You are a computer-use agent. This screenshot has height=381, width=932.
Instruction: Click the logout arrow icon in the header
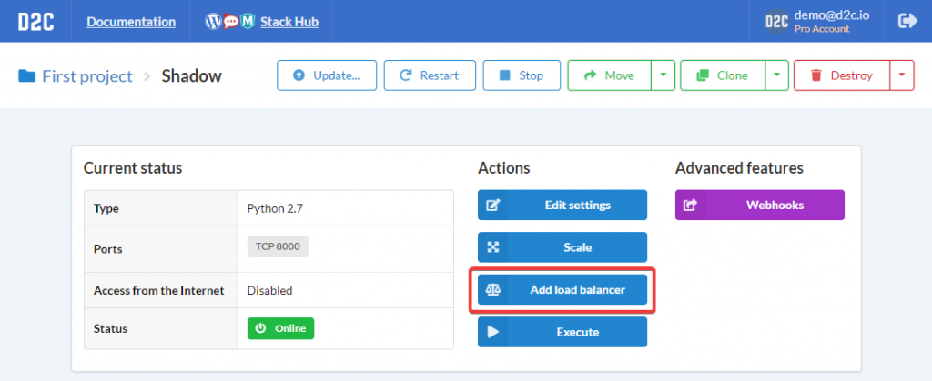[x=907, y=21]
